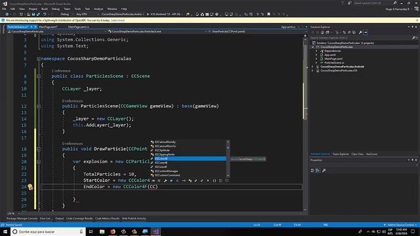Click the Alphabetical sort icon in Properties panel
Viewport: 420px width, 236px height.
pos(318,170)
